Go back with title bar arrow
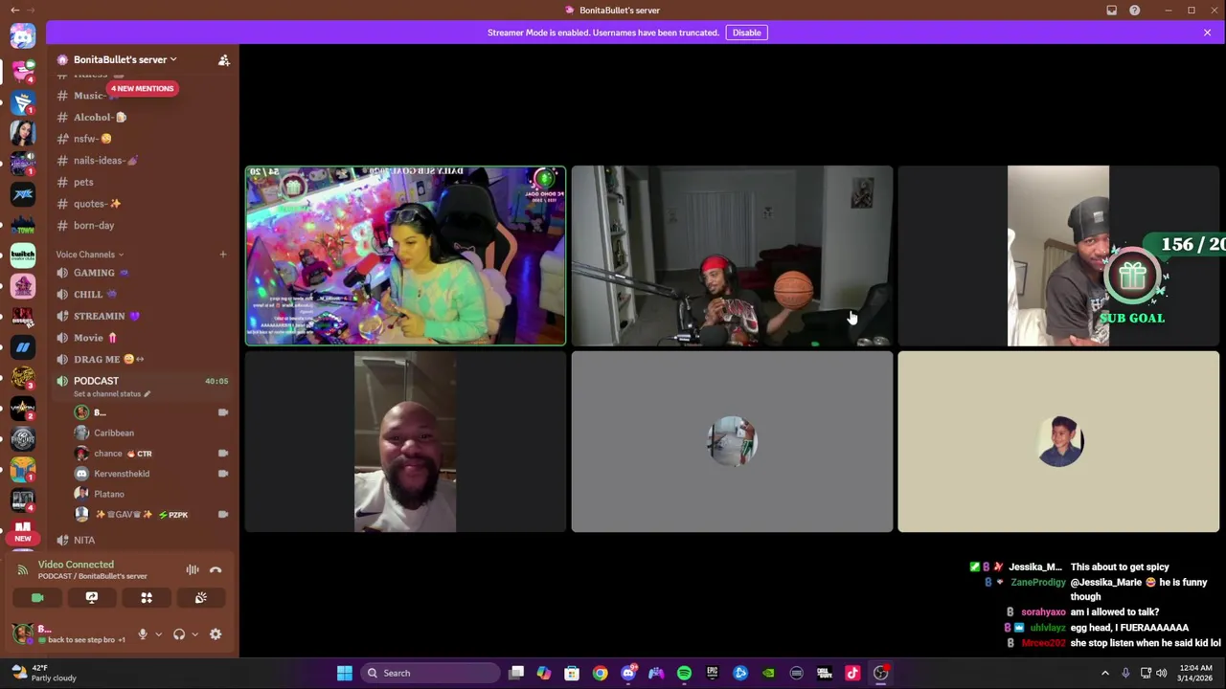The image size is (1226, 689). (x=14, y=11)
